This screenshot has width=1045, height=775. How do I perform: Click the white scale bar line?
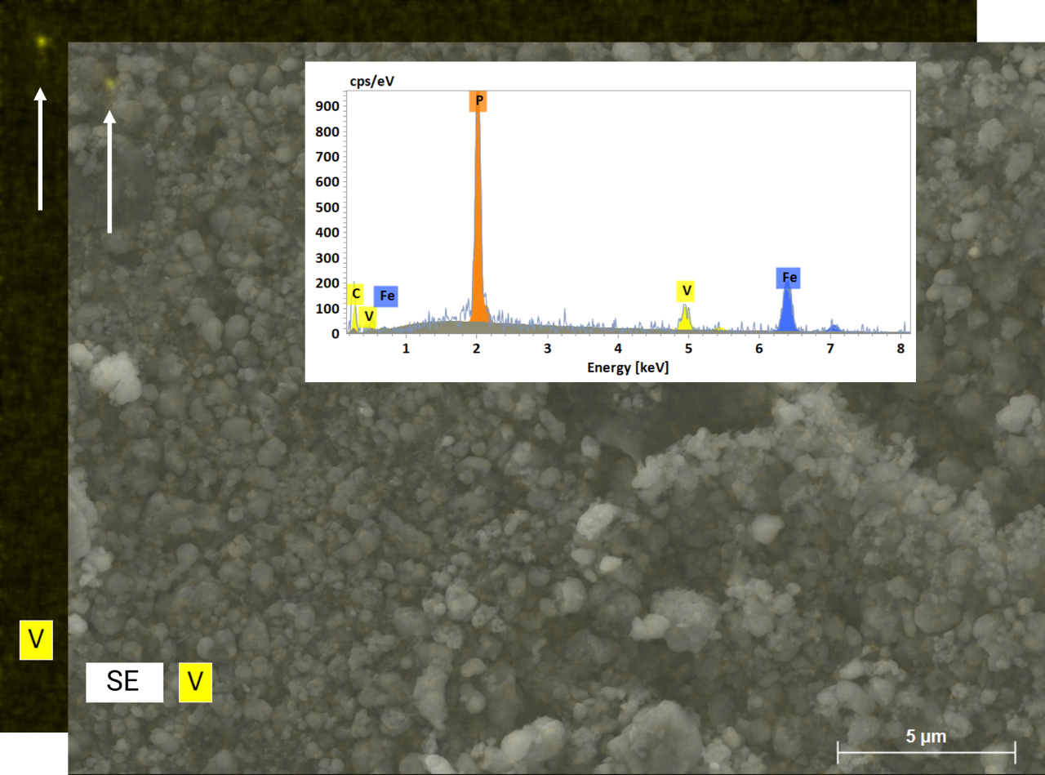(926, 751)
